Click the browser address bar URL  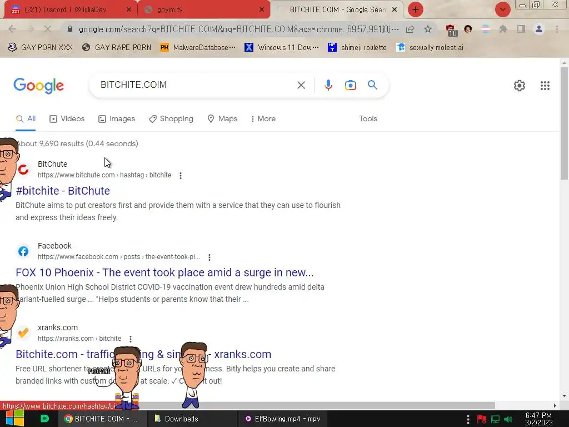coord(238,29)
